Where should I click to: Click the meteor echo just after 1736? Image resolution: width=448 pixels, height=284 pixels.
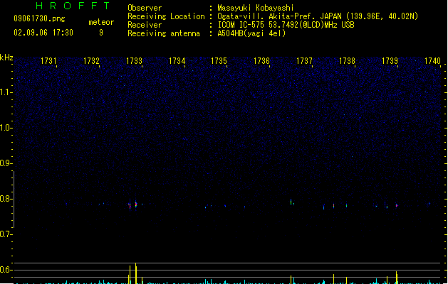click(291, 202)
